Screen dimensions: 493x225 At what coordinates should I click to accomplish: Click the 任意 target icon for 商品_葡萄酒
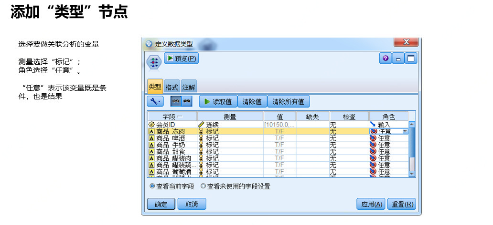373,172
